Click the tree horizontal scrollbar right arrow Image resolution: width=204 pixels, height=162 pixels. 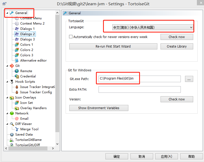point(53,148)
